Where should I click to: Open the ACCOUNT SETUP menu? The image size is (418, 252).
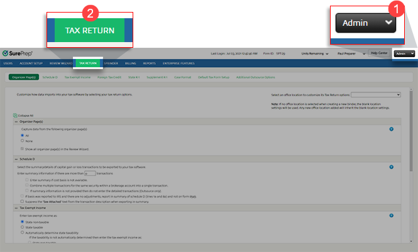(x=31, y=63)
